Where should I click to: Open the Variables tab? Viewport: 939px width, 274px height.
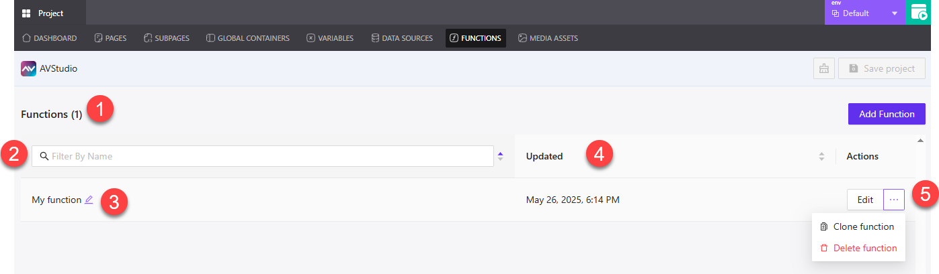[x=329, y=38]
